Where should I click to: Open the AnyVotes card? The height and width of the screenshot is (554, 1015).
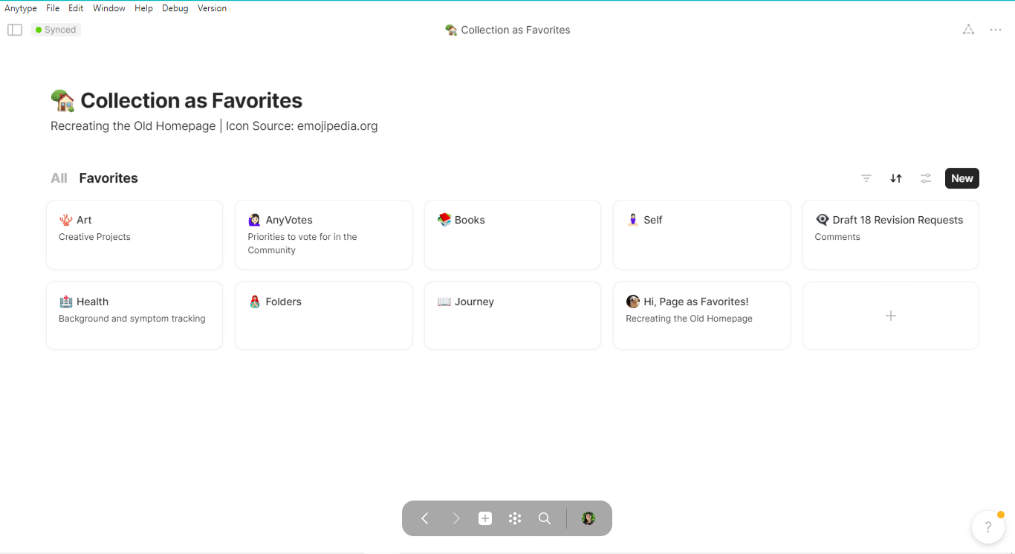click(x=323, y=235)
